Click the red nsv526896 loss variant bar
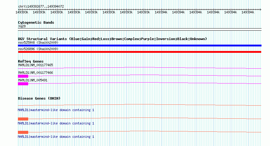270x146 pixels. coord(140,52)
